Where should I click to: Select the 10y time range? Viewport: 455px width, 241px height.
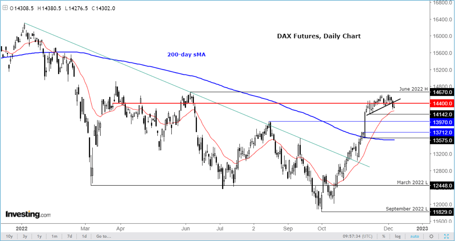(9, 236)
